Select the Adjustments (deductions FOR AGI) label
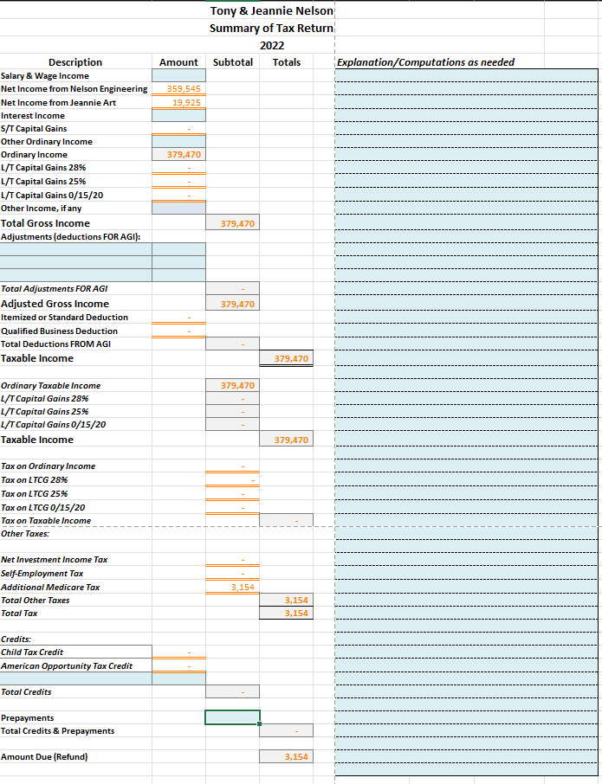The width and height of the screenshot is (602, 784). coord(70,236)
